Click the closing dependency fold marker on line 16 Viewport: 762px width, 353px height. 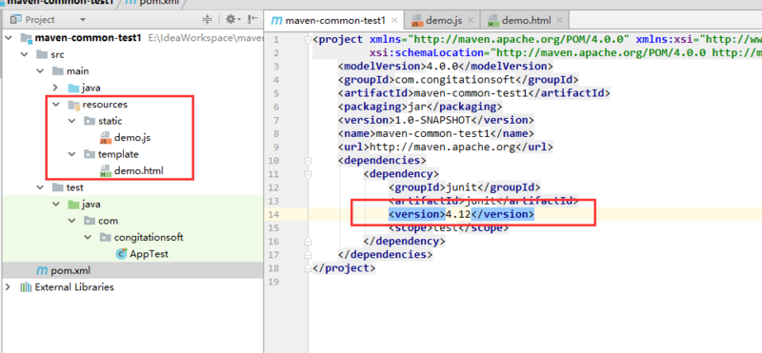[x=307, y=241]
